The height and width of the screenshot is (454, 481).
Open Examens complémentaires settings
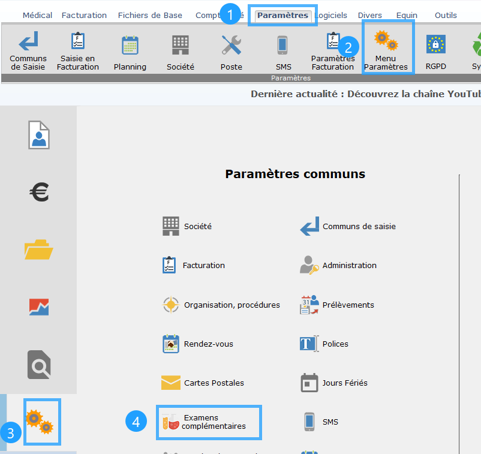click(x=205, y=422)
